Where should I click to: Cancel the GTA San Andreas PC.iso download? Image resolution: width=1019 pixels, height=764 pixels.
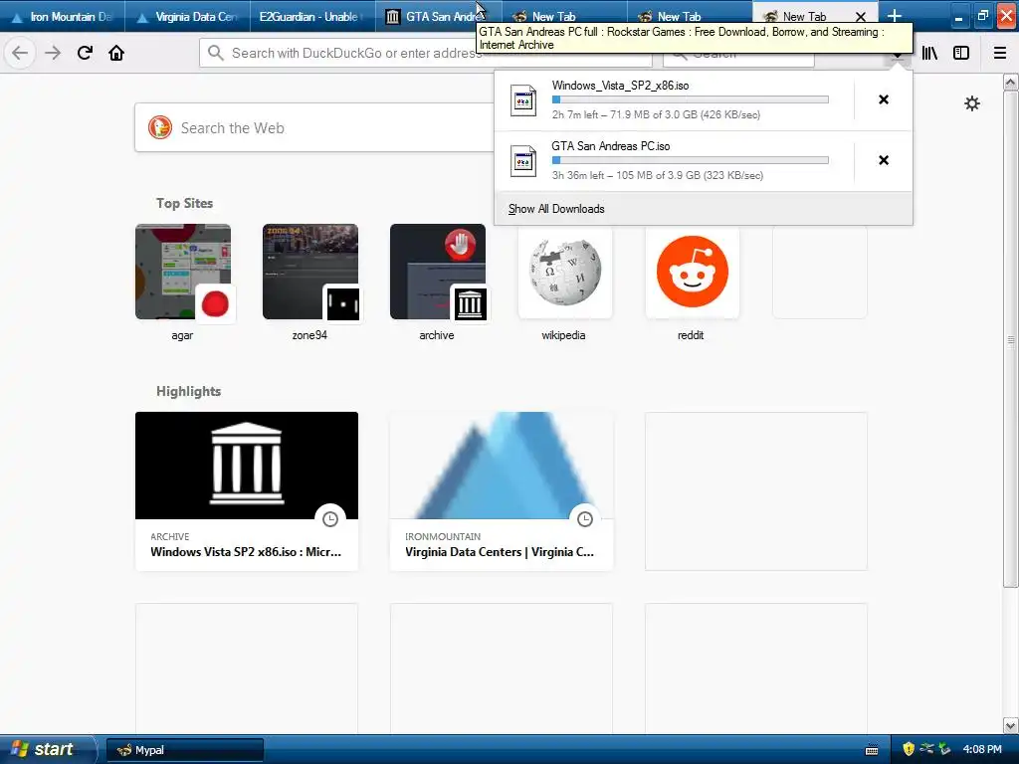(x=884, y=160)
